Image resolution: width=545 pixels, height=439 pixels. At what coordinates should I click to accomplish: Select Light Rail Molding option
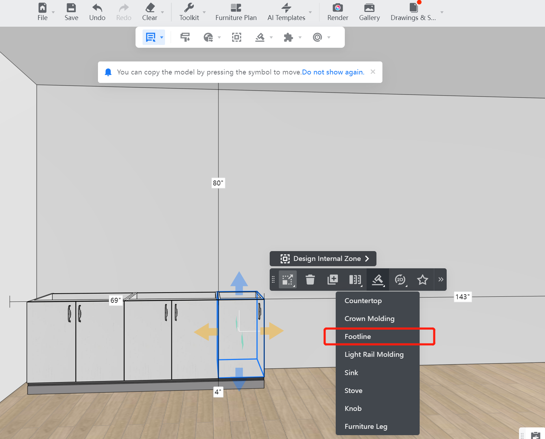click(x=374, y=354)
